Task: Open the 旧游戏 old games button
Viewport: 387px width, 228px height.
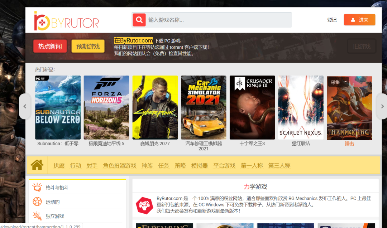Action: tap(362, 46)
